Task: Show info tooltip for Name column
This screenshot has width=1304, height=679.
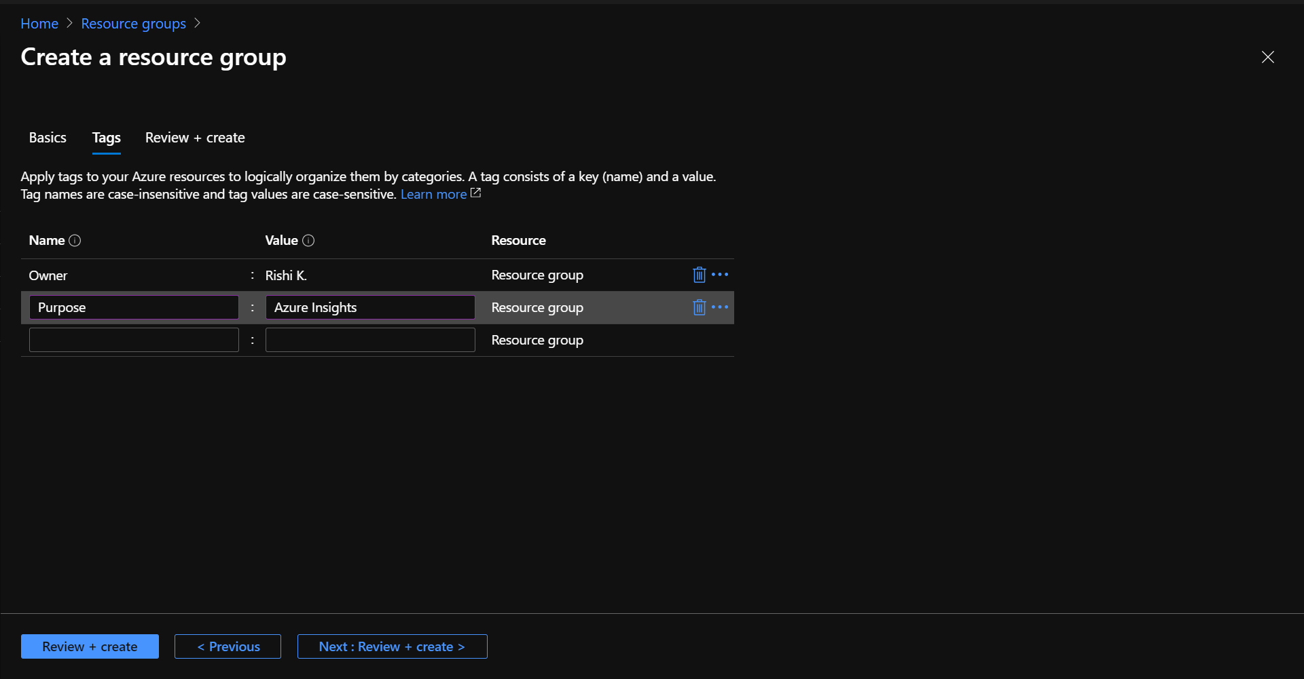Action: pos(75,241)
